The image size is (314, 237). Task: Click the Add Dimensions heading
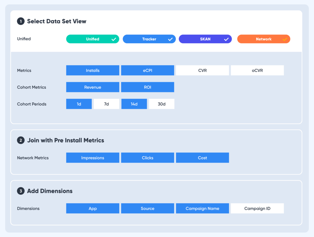[x=50, y=191]
